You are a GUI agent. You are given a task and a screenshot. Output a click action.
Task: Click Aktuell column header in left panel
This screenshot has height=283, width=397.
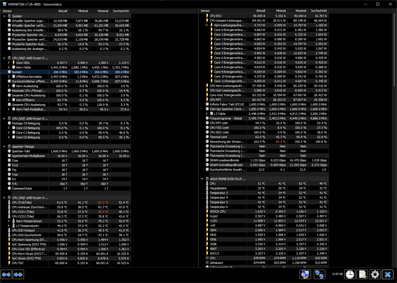59,11
